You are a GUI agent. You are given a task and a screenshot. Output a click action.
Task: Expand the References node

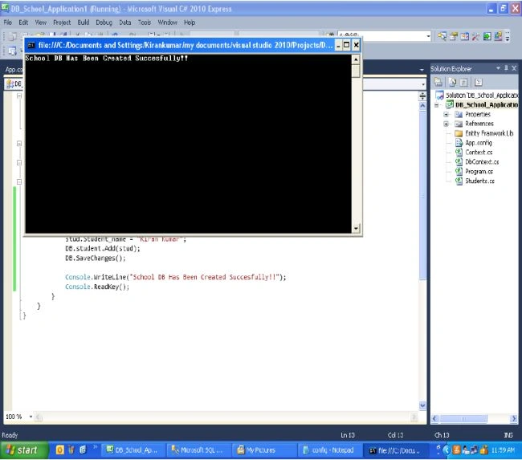pos(446,124)
